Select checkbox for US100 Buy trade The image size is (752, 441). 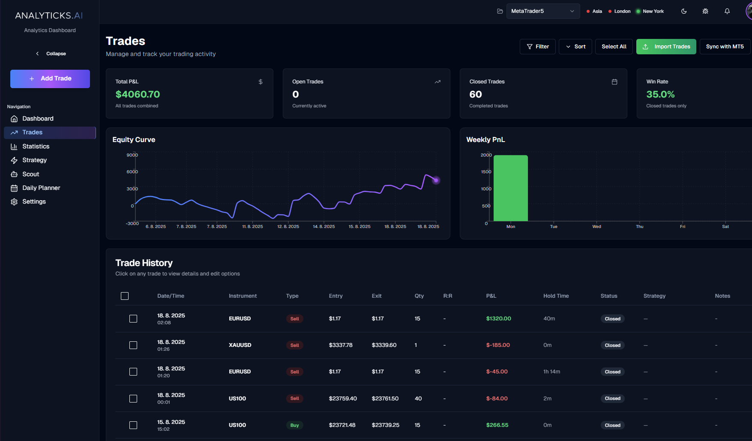[x=133, y=425]
